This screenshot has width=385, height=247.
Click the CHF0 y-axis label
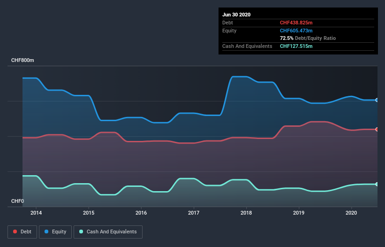17,201
